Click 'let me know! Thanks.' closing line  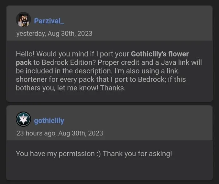[91, 88]
